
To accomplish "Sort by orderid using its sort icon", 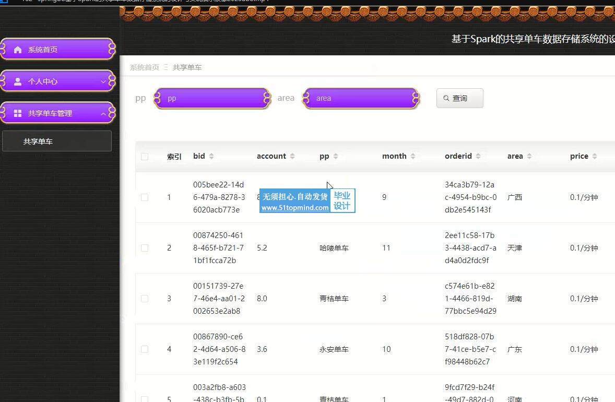I will [478, 156].
